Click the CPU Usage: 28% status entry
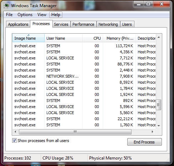Viewport: 174px width, 166px height. [x=58, y=158]
